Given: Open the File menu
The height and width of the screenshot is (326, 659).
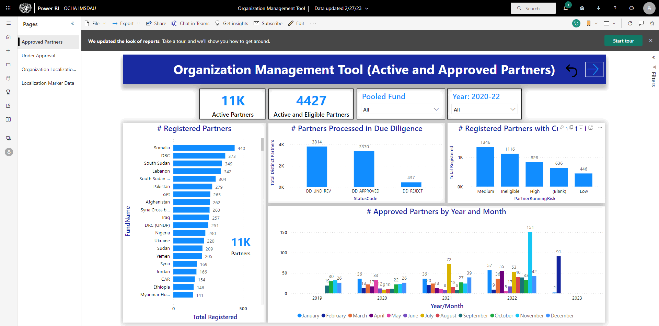Looking at the screenshot, I should [x=95, y=23].
